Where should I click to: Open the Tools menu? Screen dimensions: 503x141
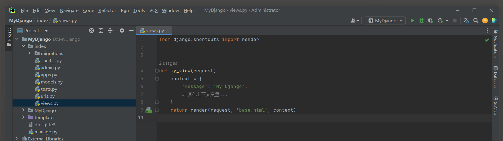139,10
